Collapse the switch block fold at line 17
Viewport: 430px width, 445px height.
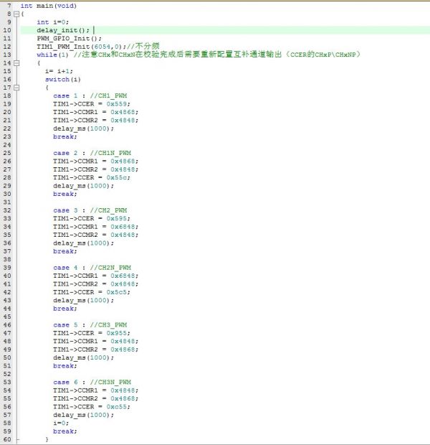[18, 88]
